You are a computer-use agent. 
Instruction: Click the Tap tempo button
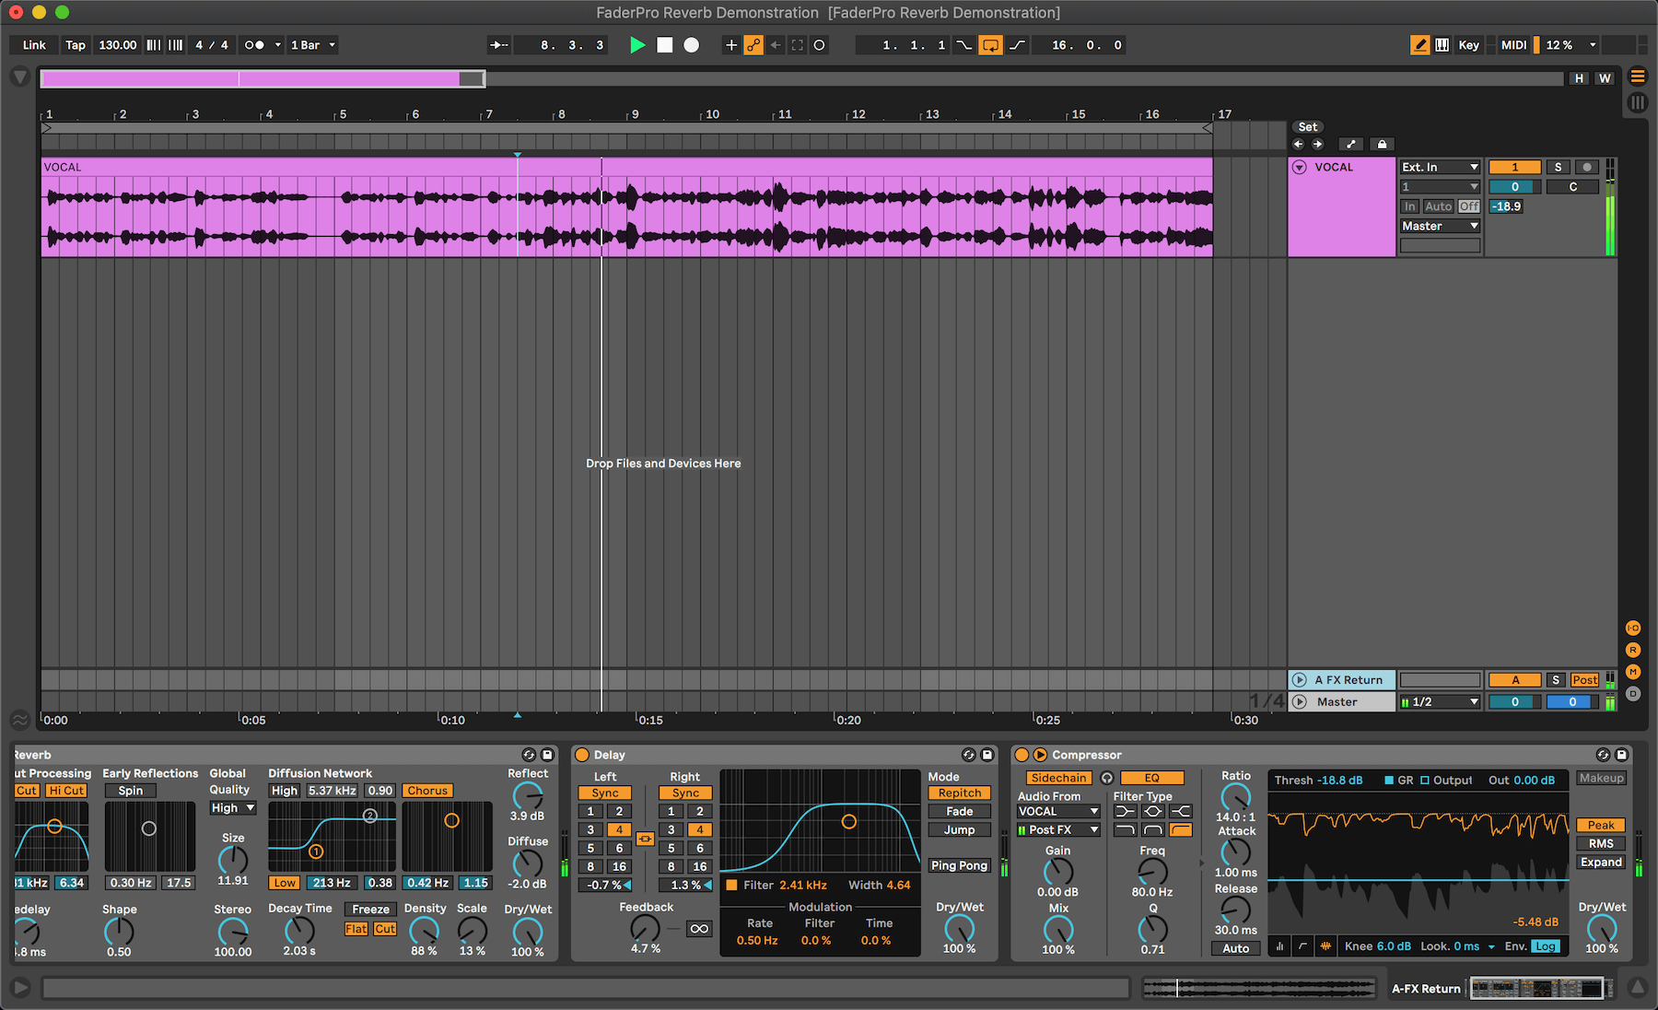click(76, 45)
